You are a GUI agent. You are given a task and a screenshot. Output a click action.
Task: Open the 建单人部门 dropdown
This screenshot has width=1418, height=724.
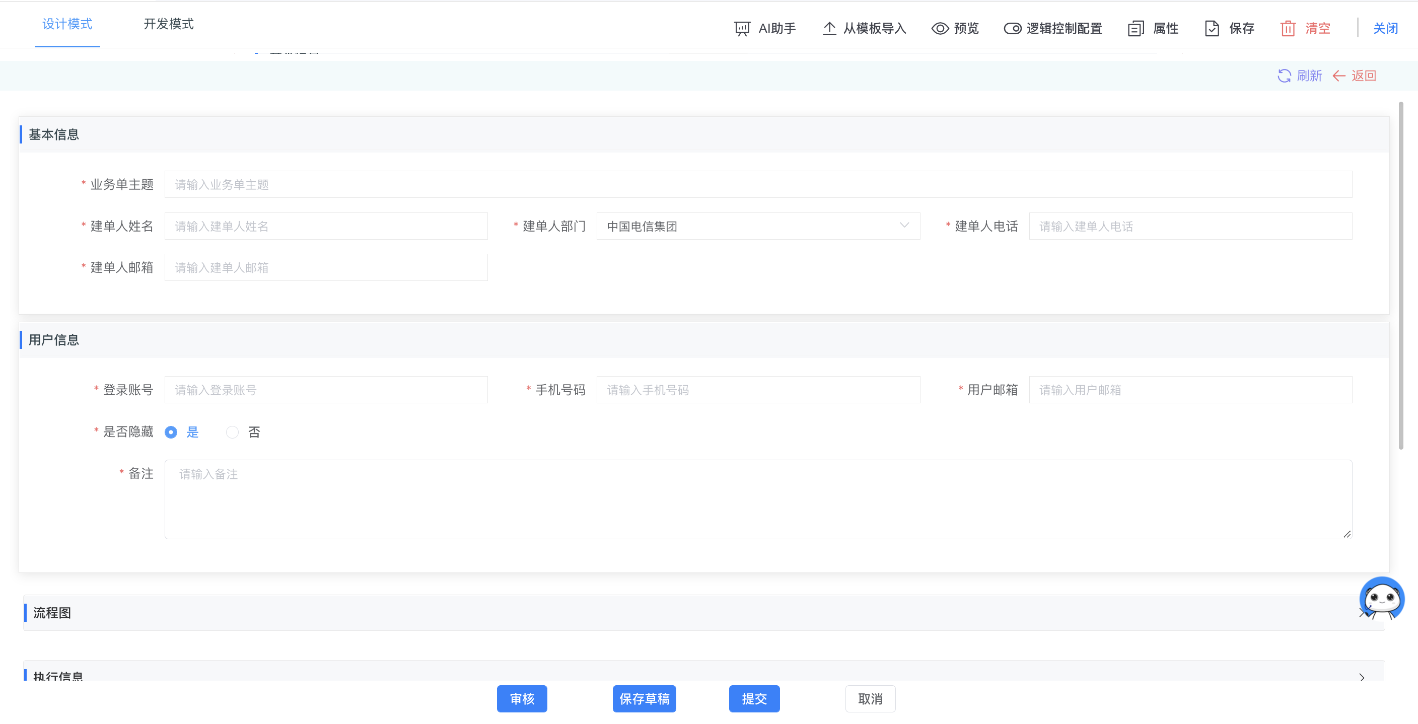click(x=757, y=226)
